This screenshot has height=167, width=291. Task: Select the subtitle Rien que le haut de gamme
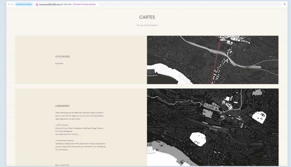tap(147, 25)
